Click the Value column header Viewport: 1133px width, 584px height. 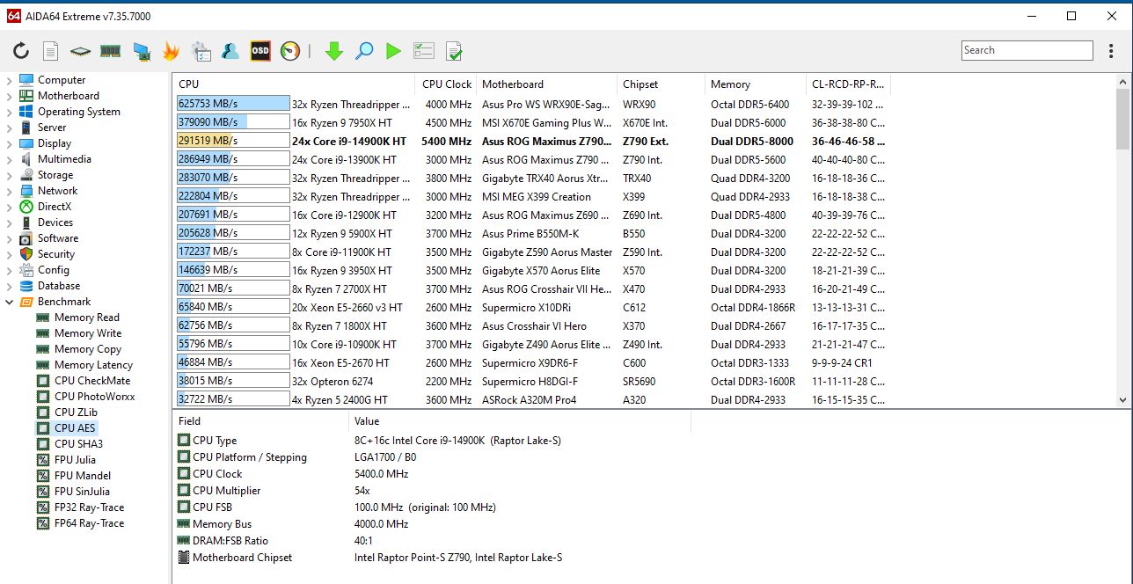[520, 421]
